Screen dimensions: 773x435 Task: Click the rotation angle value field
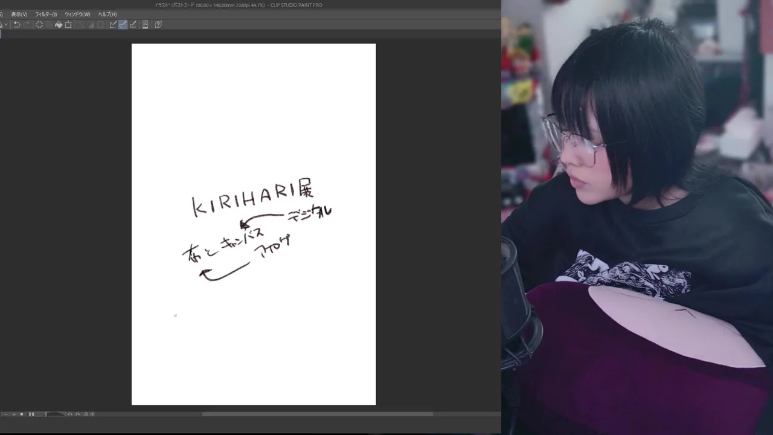pos(36,414)
